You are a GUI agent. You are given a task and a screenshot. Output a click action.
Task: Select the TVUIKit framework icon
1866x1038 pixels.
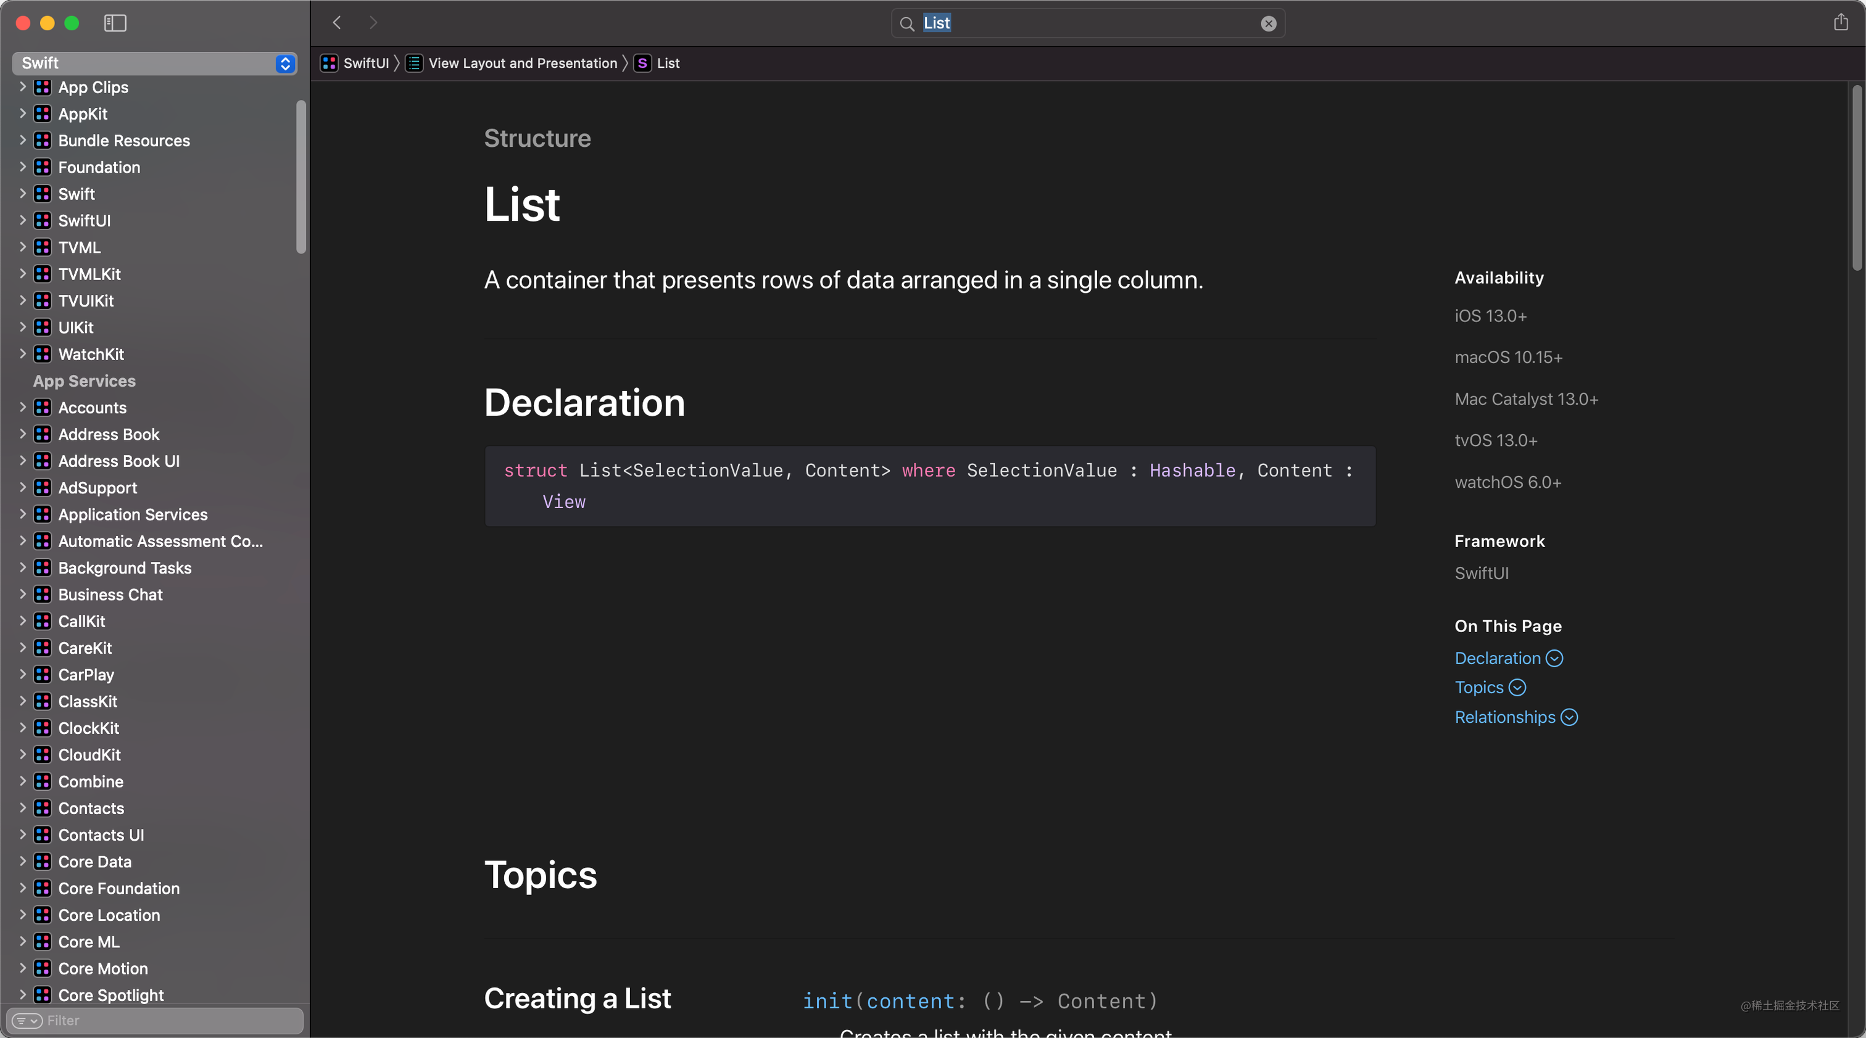pyautogui.click(x=43, y=301)
